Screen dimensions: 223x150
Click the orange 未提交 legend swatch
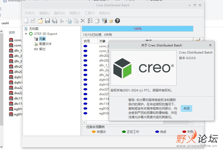[x=94, y=132]
